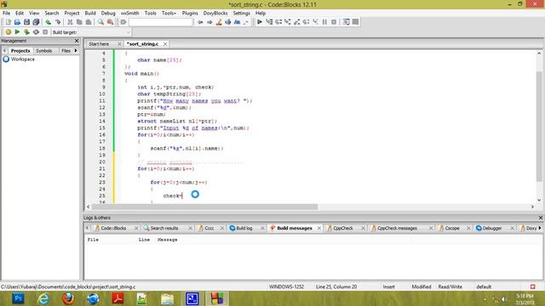The height and width of the screenshot is (306, 545).
Task: Switch to Symbols tab in Management
Action: (44, 51)
